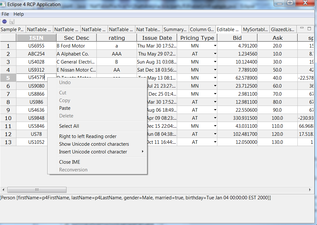Screen dimensions: 317x225
Task: Expand Pricing Type dropdown in row 4
Action: (x=215, y=70)
